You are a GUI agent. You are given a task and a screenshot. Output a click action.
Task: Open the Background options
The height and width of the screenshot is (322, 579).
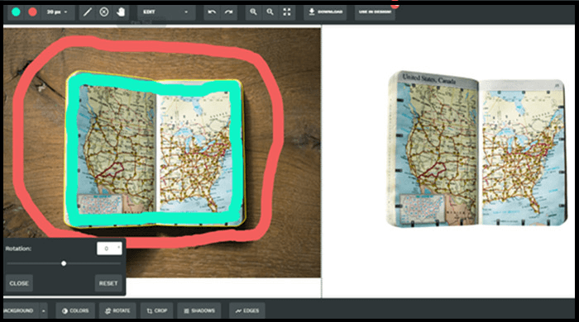pyautogui.click(x=20, y=311)
